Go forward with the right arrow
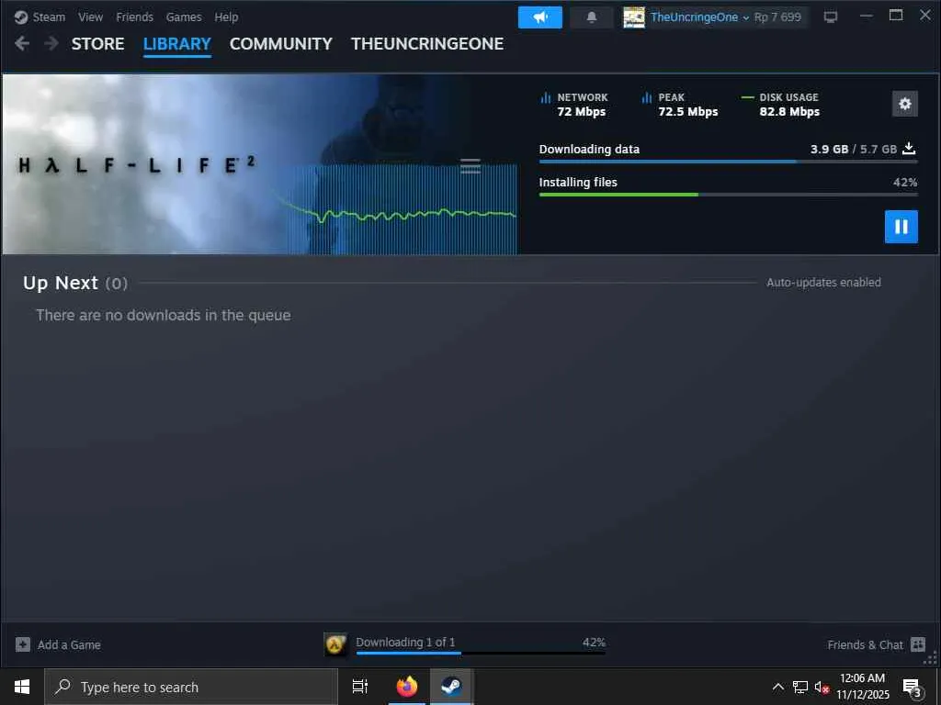Viewport: 941px width, 705px height. tap(51, 44)
